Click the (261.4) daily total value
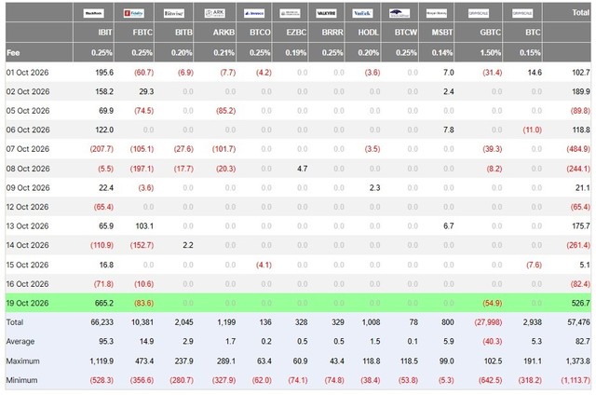Viewport: 596px width, 395px height. click(x=578, y=245)
